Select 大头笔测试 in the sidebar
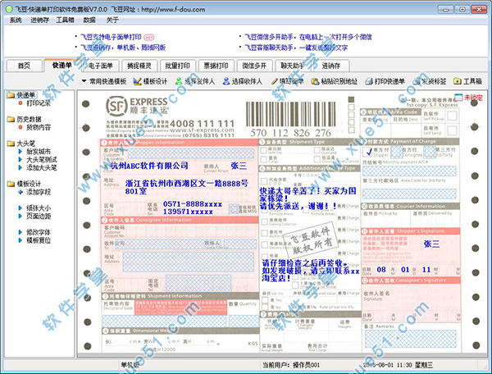492x374 pixels. pyautogui.click(x=42, y=159)
